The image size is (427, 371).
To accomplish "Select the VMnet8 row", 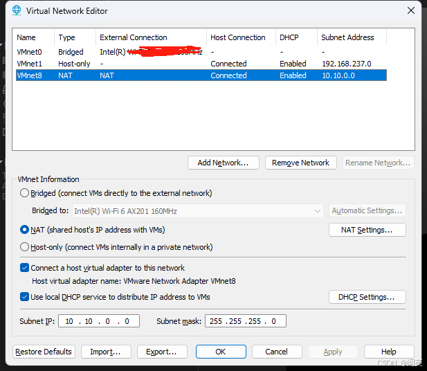I will (201, 75).
